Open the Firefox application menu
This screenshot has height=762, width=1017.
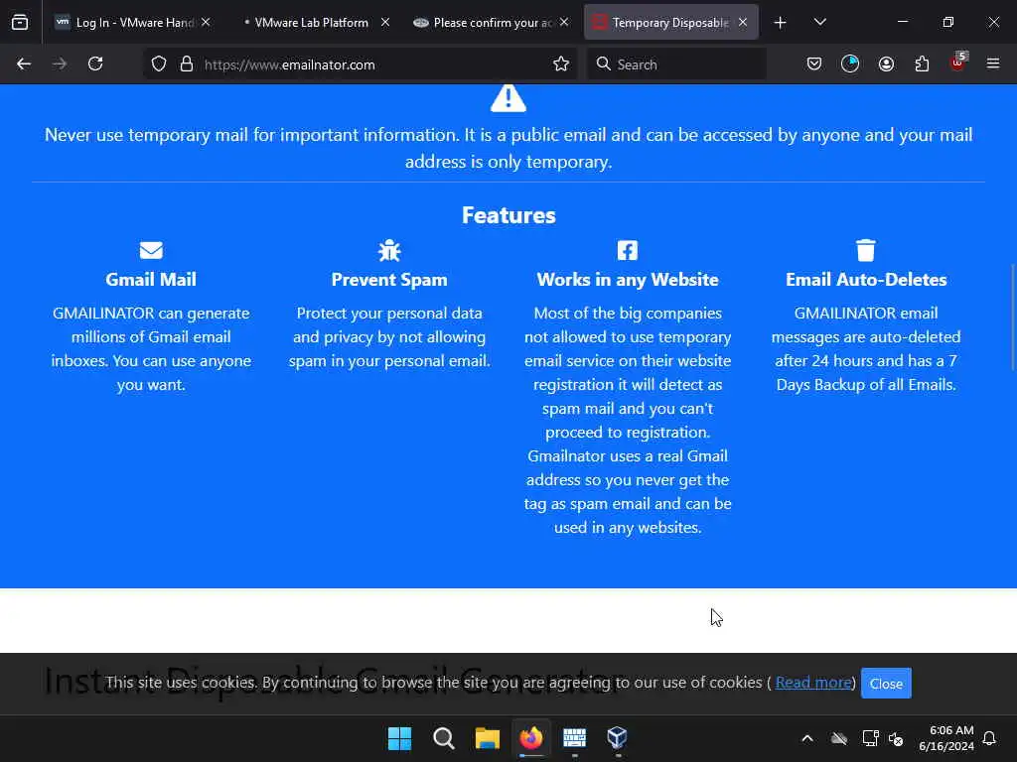(x=993, y=64)
